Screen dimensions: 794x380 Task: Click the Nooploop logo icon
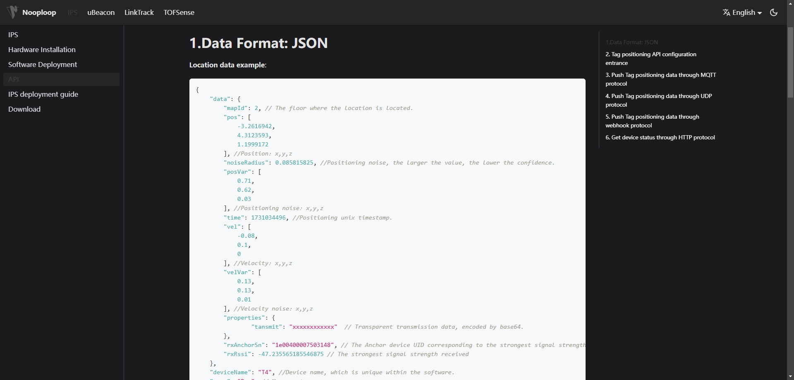tap(13, 12)
